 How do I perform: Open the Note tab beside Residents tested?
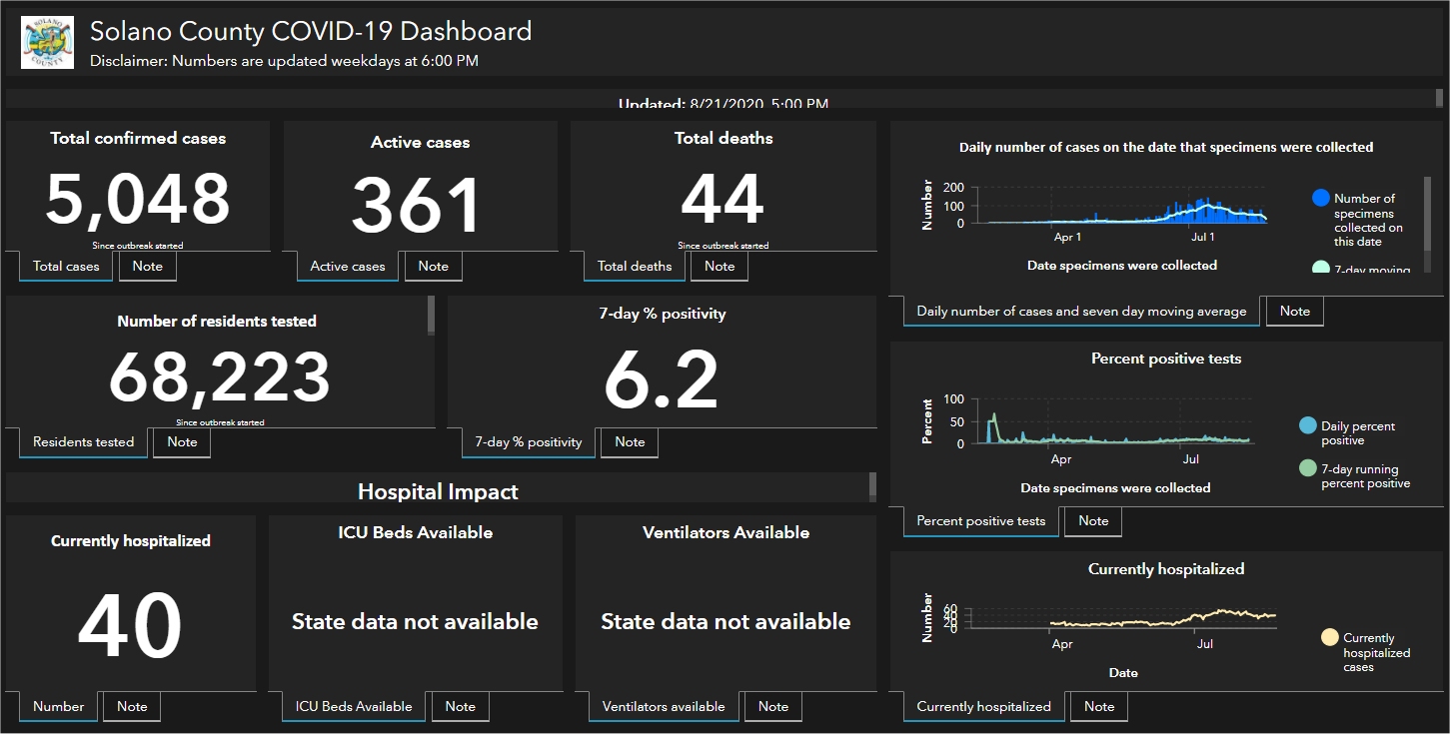click(x=181, y=441)
